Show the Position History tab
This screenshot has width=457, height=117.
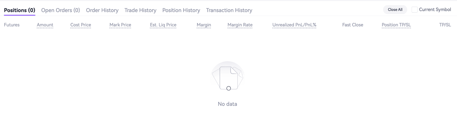[181, 10]
